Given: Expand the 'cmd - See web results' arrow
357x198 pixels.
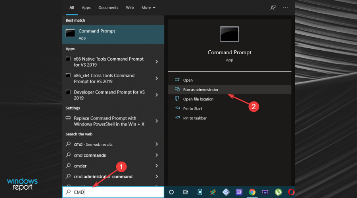Looking at the screenshot, I should tap(157, 144).
